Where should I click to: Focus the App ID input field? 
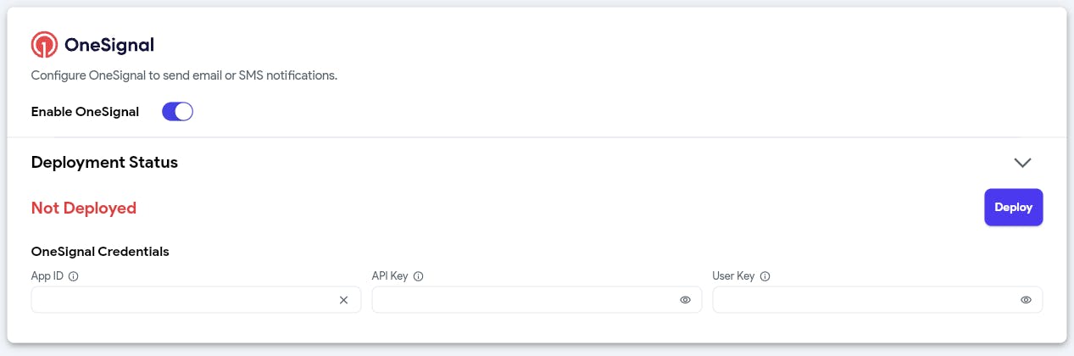196,300
